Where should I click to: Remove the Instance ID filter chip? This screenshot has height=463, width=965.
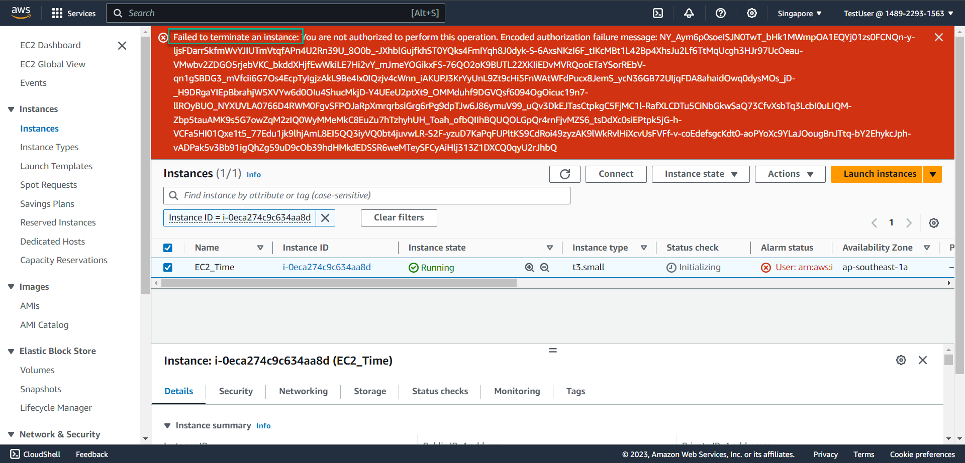[x=325, y=218]
